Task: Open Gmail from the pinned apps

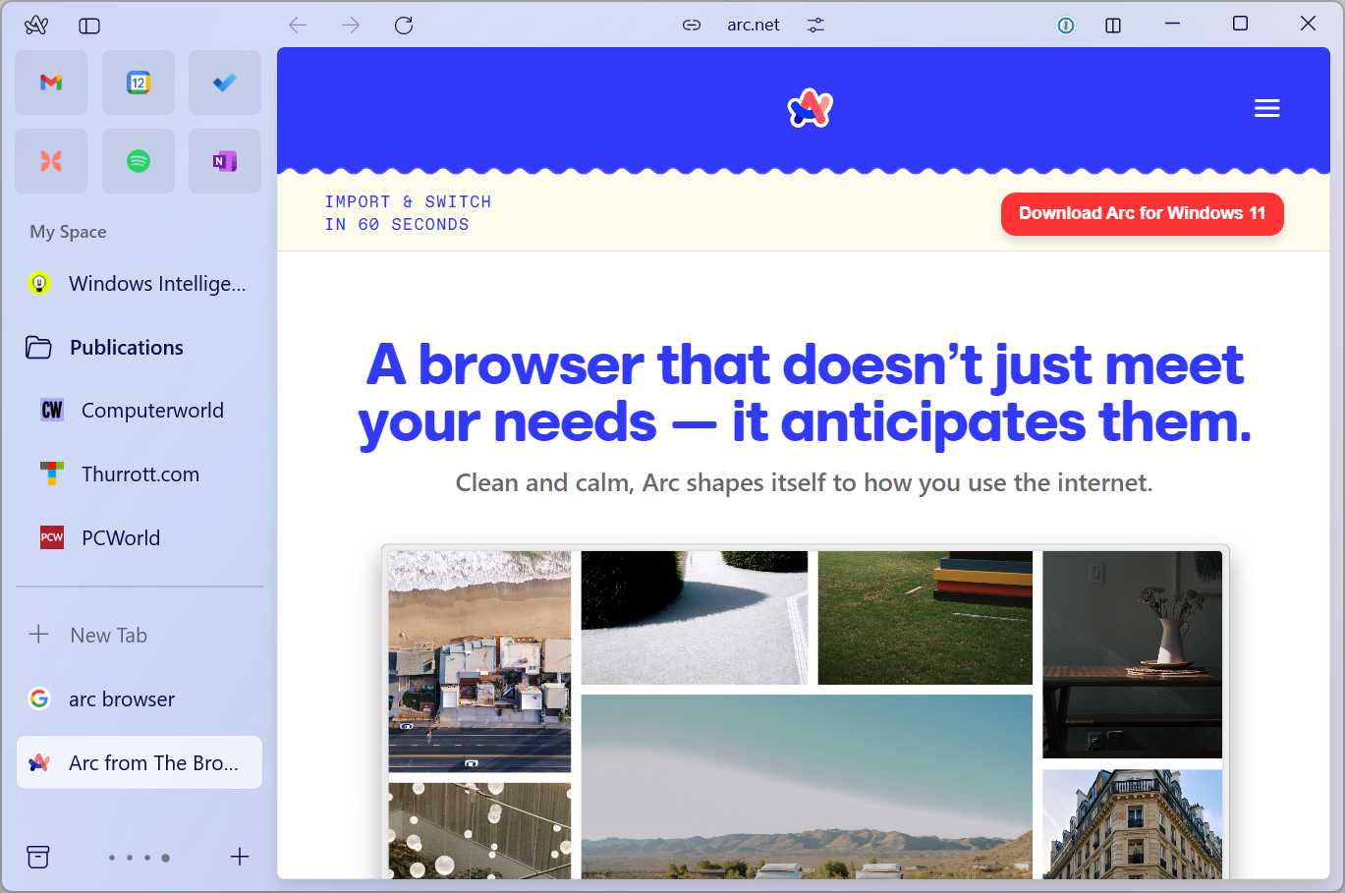Action: click(50, 83)
